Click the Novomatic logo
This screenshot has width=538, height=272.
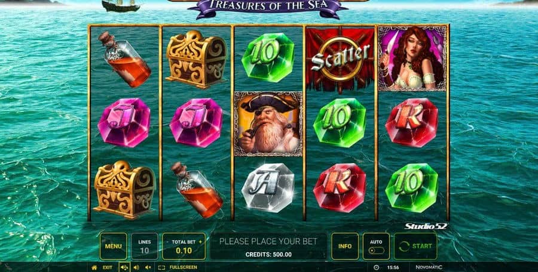pyautogui.click(x=429, y=267)
